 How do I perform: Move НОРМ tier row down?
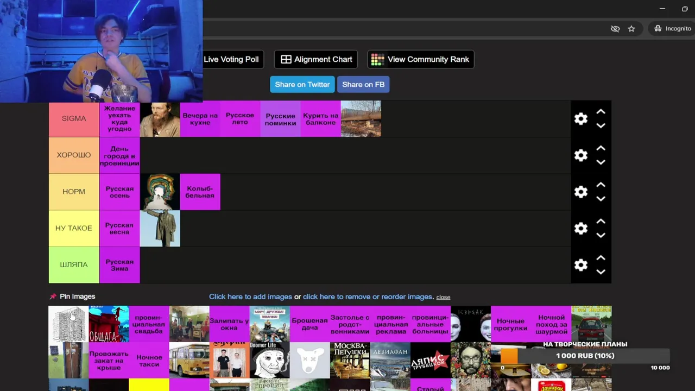pyautogui.click(x=601, y=198)
